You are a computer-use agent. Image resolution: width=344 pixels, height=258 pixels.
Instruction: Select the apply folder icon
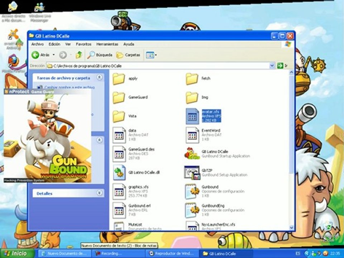(x=119, y=79)
